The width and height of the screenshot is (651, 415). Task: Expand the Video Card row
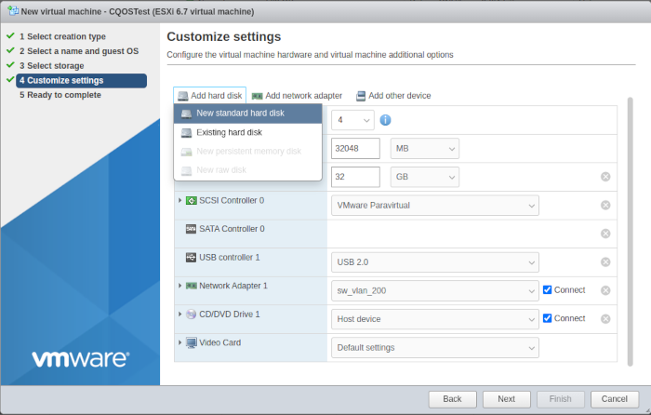179,342
